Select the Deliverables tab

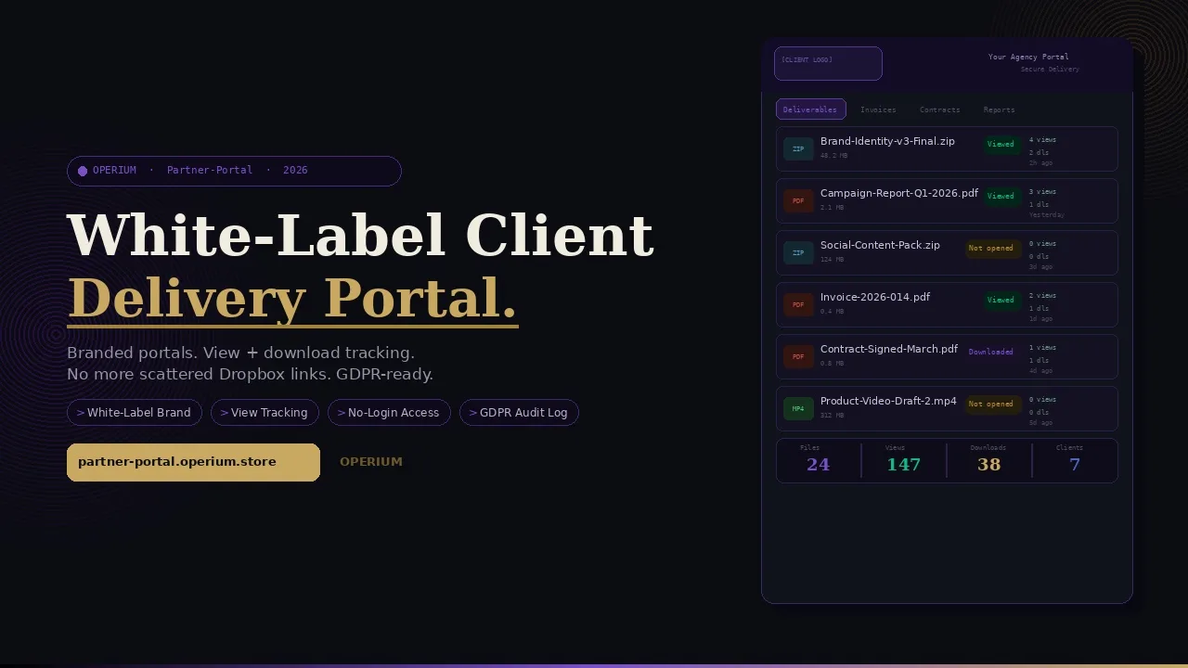[x=810, y=109]
